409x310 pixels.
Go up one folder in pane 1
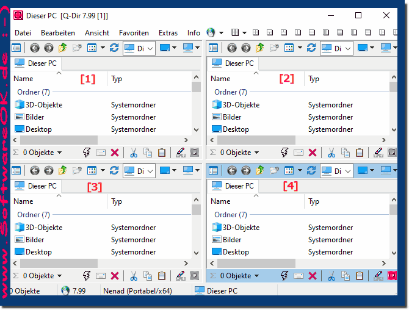63,48
